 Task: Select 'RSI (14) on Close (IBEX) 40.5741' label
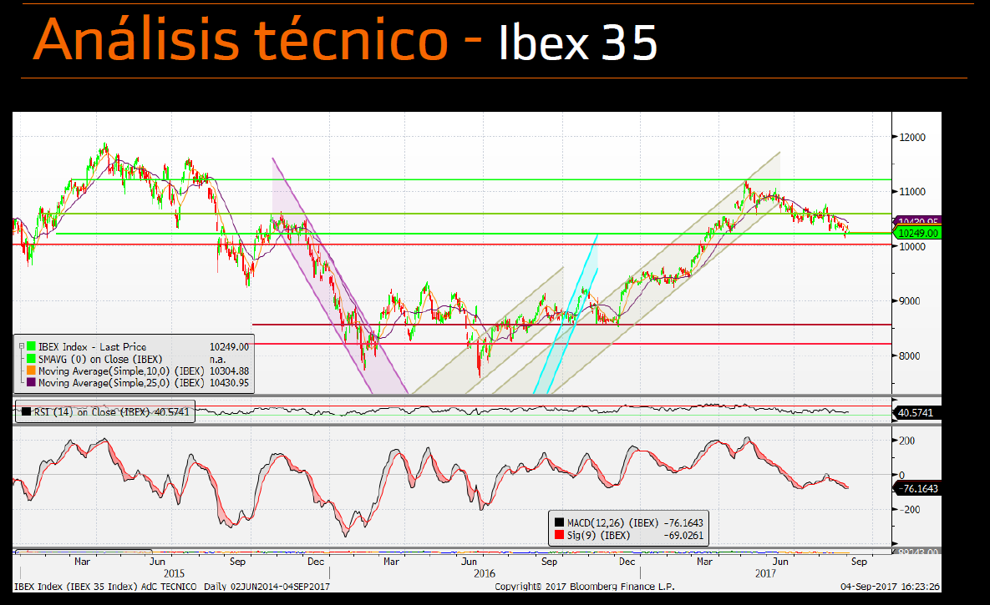click(x=111, y=412)
